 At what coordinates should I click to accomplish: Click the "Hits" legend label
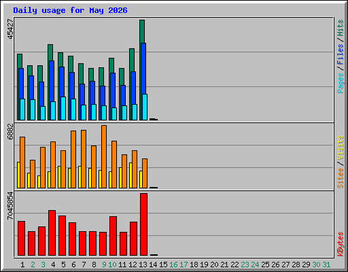point(341,28)
